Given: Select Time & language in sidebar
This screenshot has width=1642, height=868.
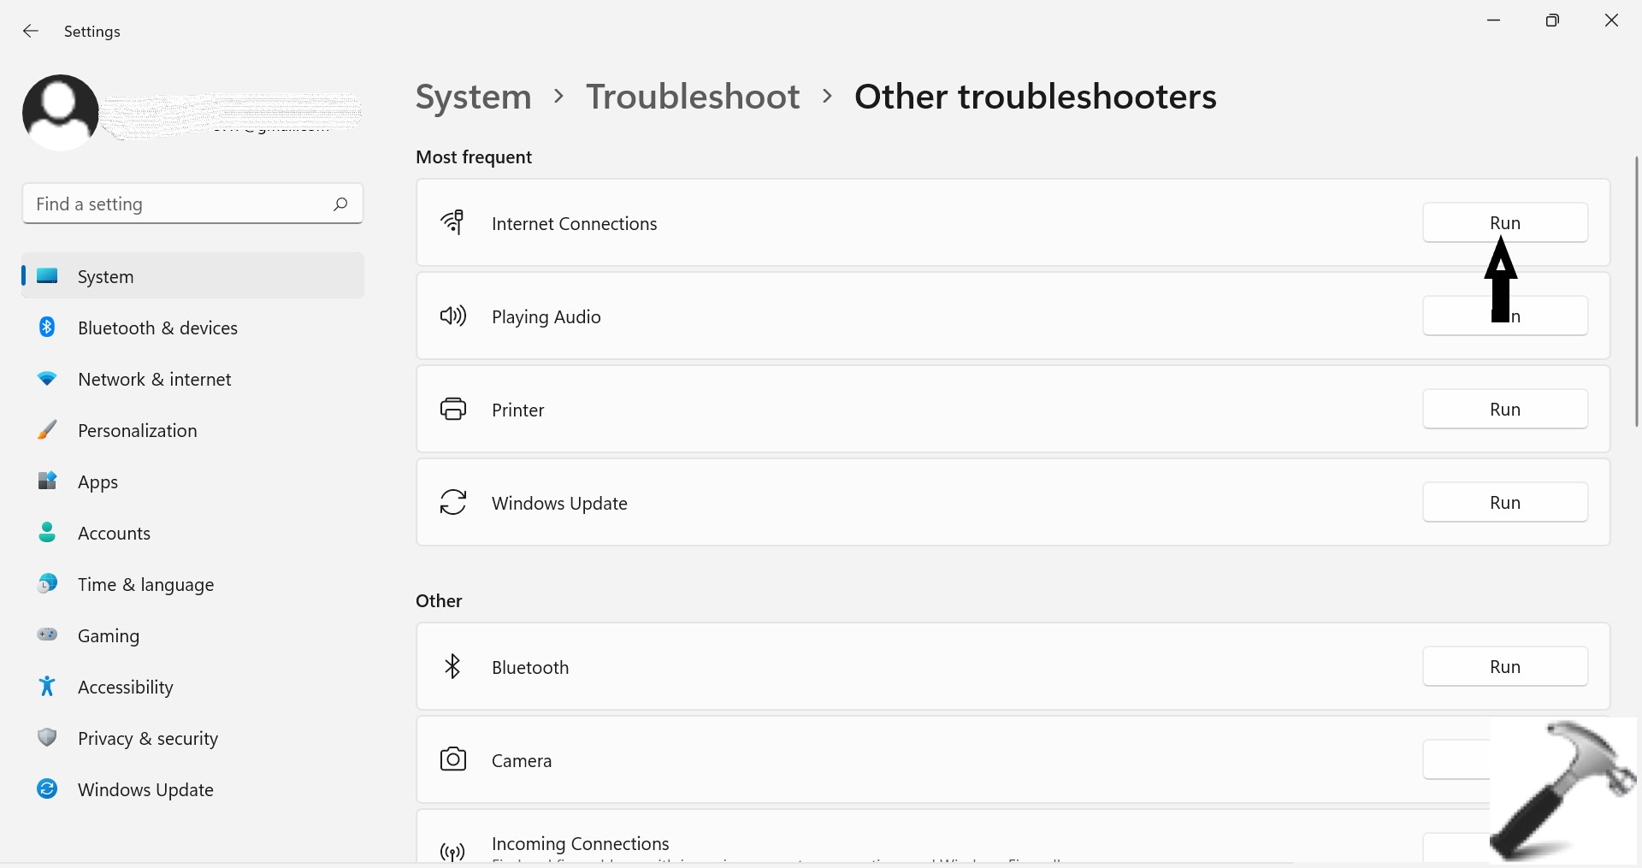Looking at the screenshot, I should 145,585.
